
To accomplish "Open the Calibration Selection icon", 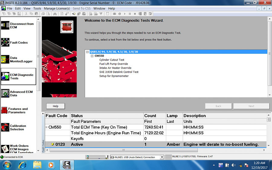I will click(x=5, y=127).
